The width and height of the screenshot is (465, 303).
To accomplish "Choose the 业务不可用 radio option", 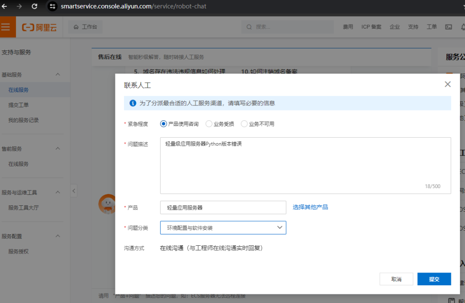I will click(244, 124).
